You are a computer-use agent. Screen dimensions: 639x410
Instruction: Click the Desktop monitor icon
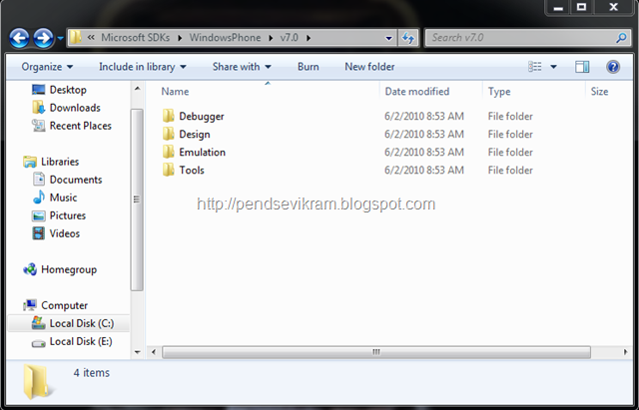tap(38, 90)
